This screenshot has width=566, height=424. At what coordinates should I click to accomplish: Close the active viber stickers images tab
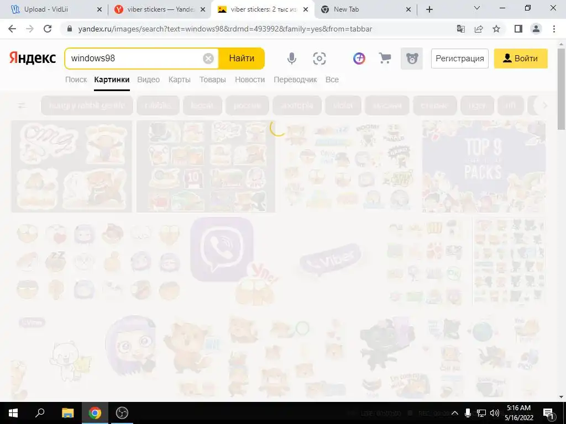click(306, 10)
